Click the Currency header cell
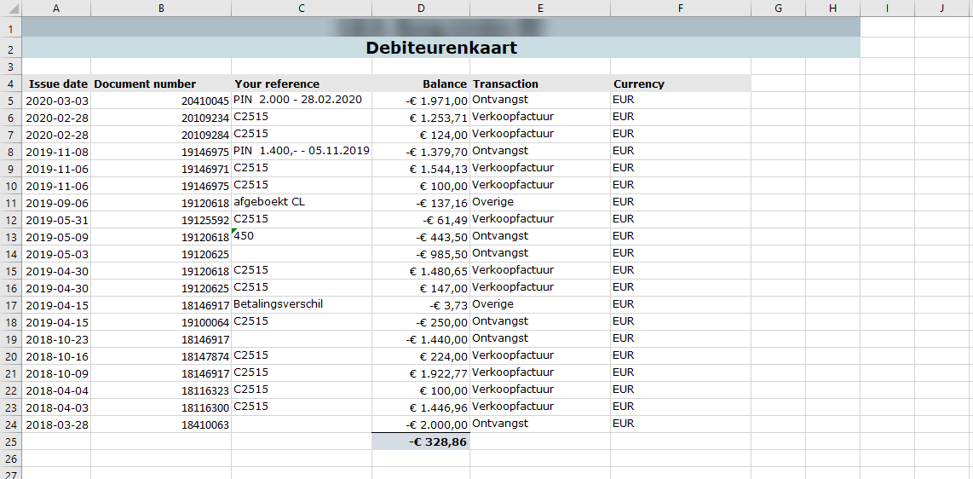Viewport: 973px width, 479px height. tap(681, 84)
